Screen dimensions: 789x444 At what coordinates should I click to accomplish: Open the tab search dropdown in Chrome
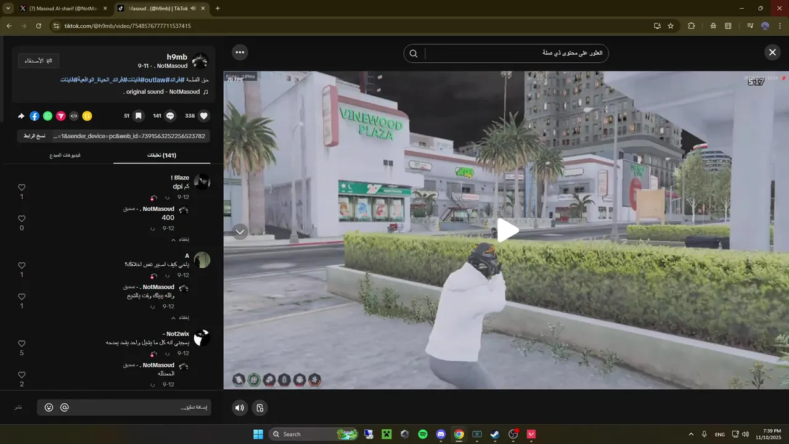point(7,9)
